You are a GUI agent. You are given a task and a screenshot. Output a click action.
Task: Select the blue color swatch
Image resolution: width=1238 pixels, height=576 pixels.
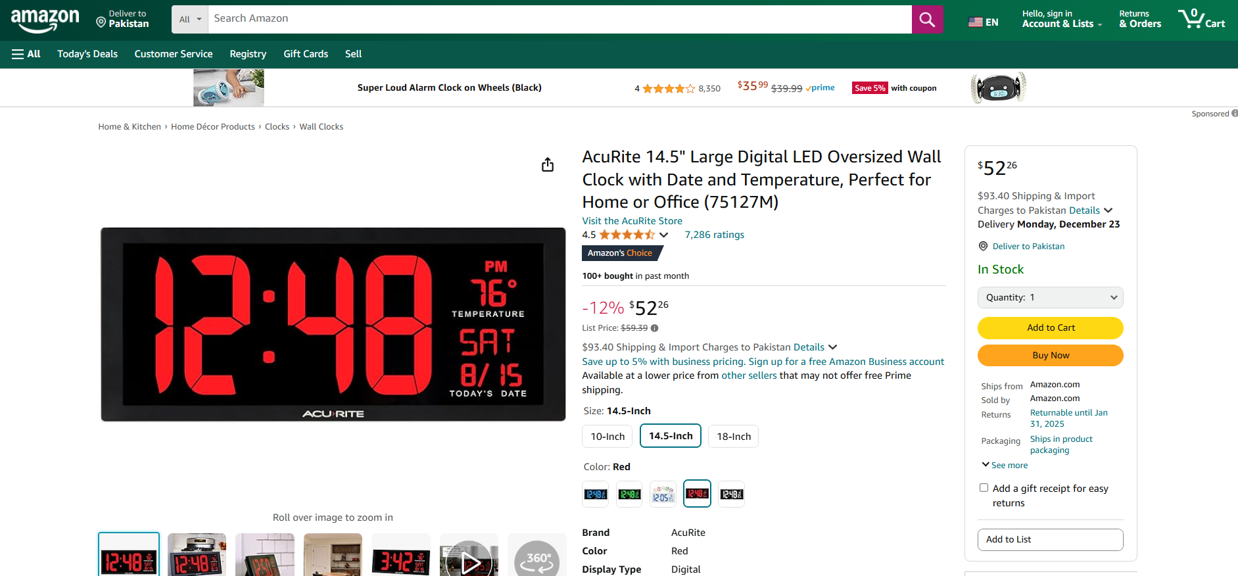[596, 494]
